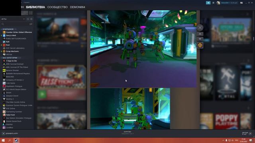This screenshot has width=255, height=143.
Task: Collapse the ИЗБРАННОЕ category
Action: coord(8,29)
